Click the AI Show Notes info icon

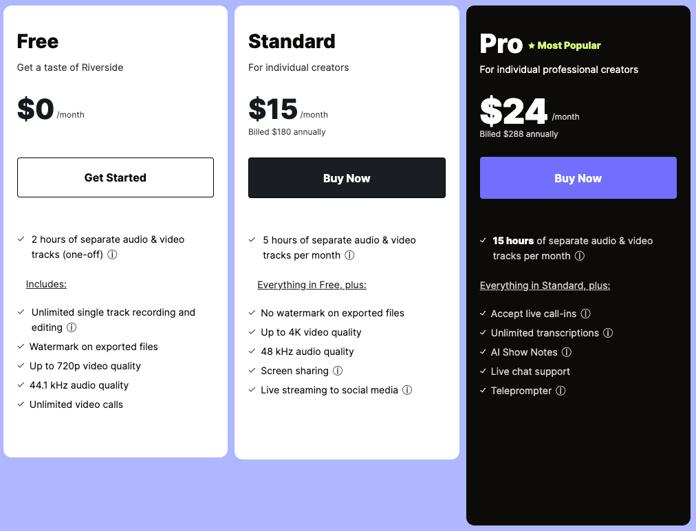pos(567,352)
